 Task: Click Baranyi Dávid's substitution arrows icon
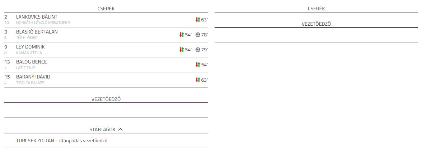coord(198,80)
